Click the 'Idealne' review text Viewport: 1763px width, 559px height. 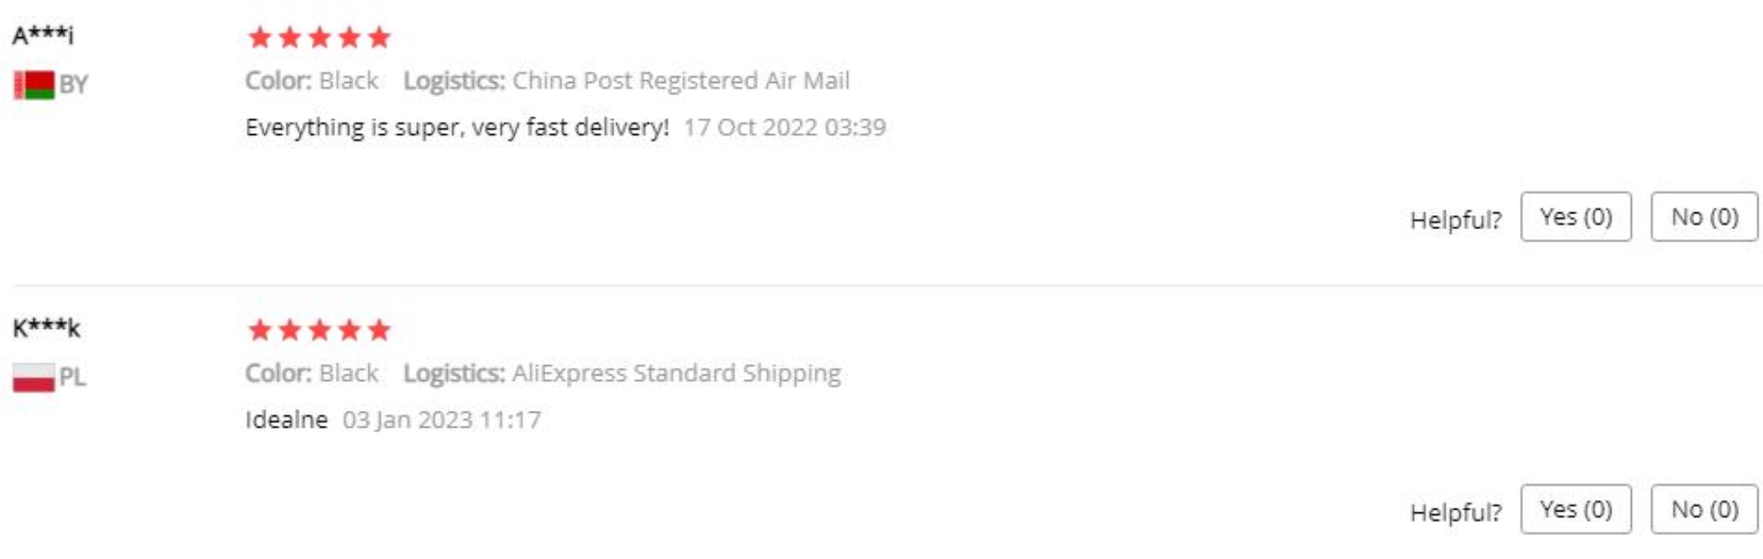click(x=286, y=420)
